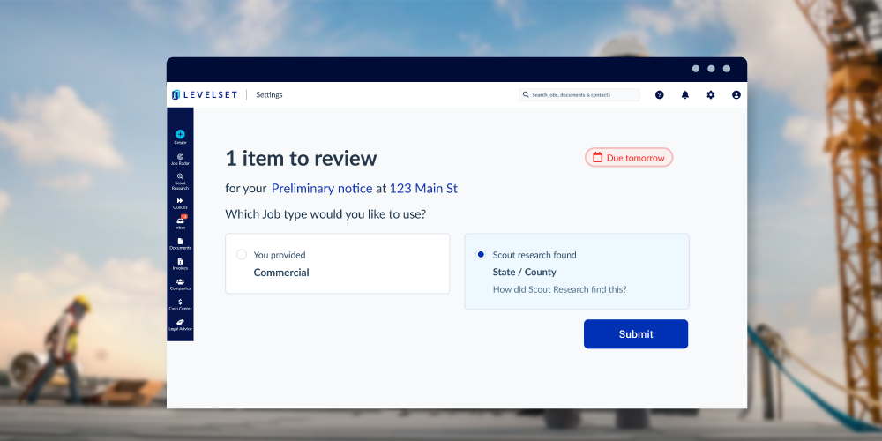Open notifications bell icon
Image resolution: width=882 pixels, height=441 pixels.
click(685, 95)
